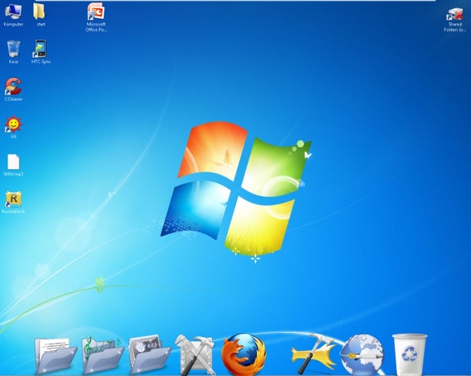This screenshot has width=471, height=376.
Task: Click the 'Komputer' icon label
Action: pos(13,24)
